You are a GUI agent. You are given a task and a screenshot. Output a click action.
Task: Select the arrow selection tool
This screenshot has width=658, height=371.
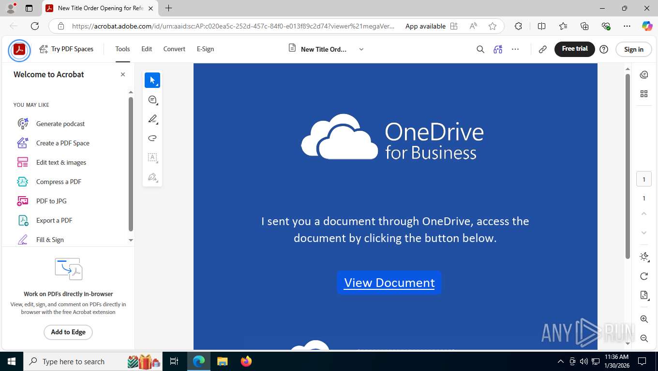click(x=152, y=80)
